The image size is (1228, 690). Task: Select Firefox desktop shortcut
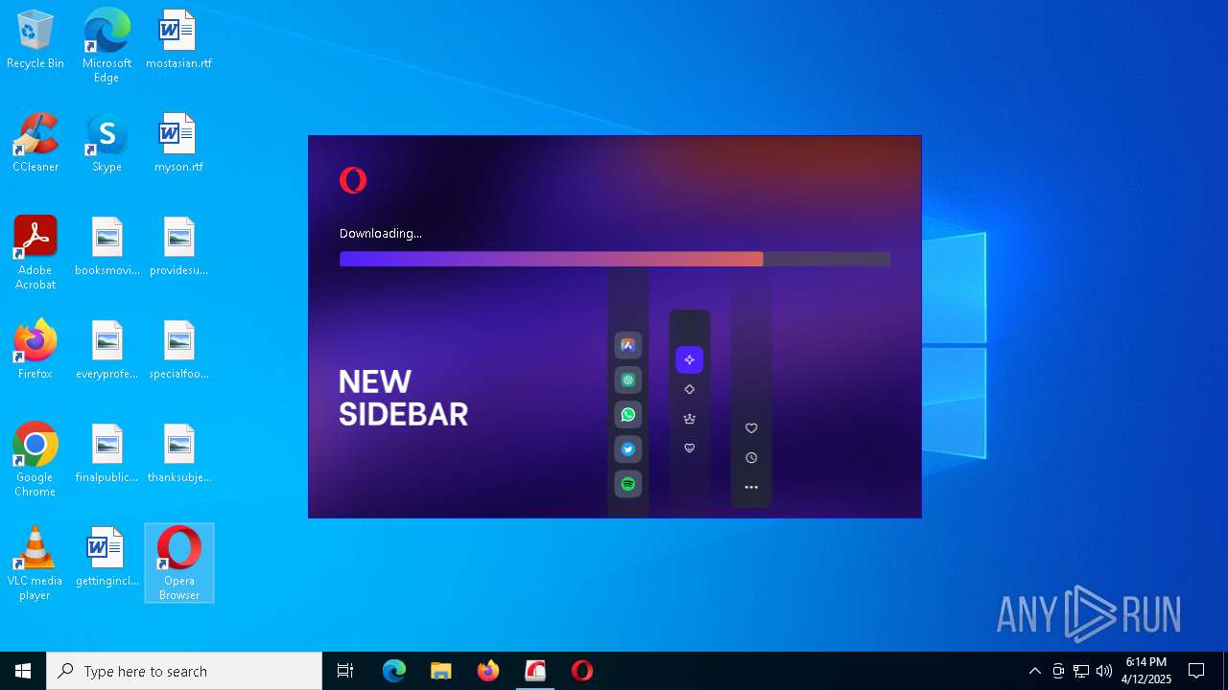click(x=35, y=350)
